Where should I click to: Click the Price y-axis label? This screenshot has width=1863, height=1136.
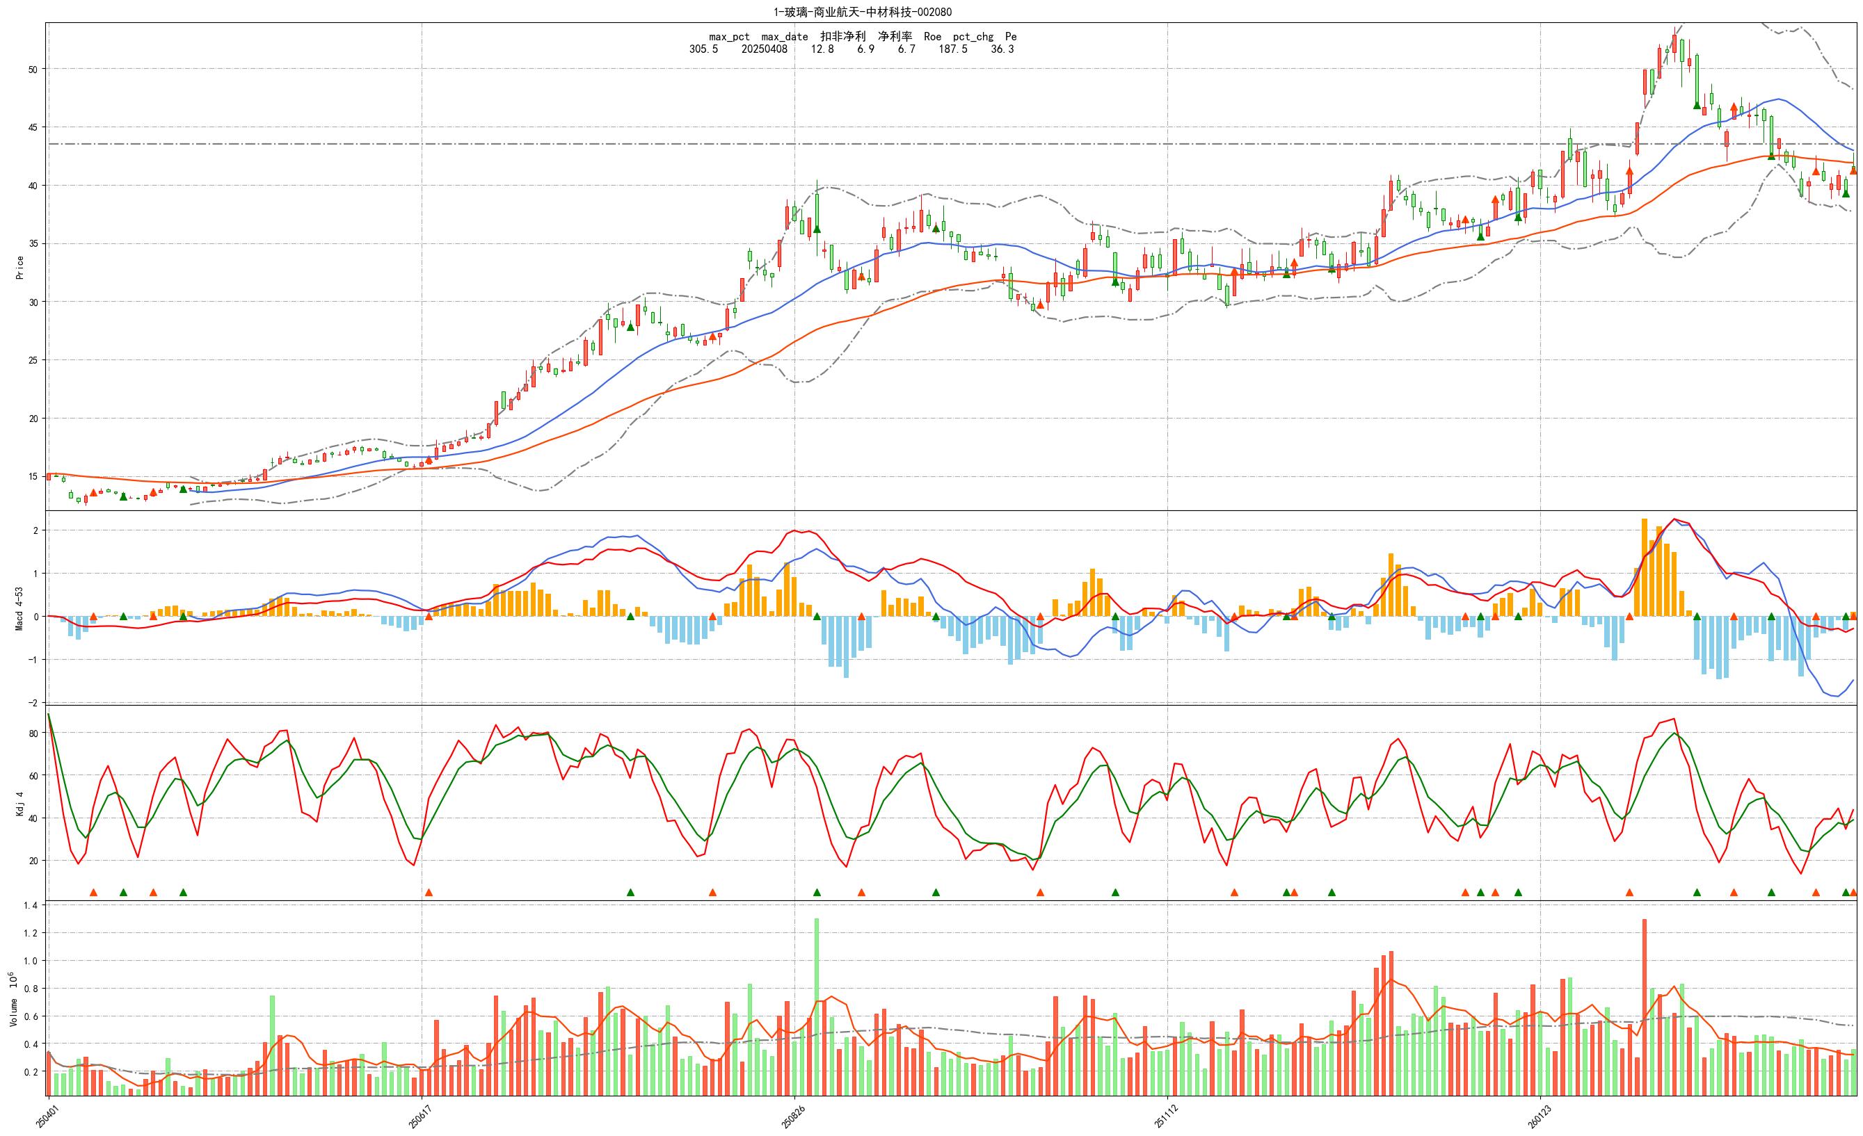point(19,267)
